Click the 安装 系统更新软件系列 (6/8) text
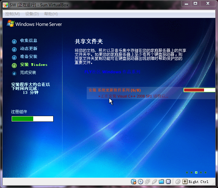The height and width of the screenshot is (188, 218). point(115,90)
